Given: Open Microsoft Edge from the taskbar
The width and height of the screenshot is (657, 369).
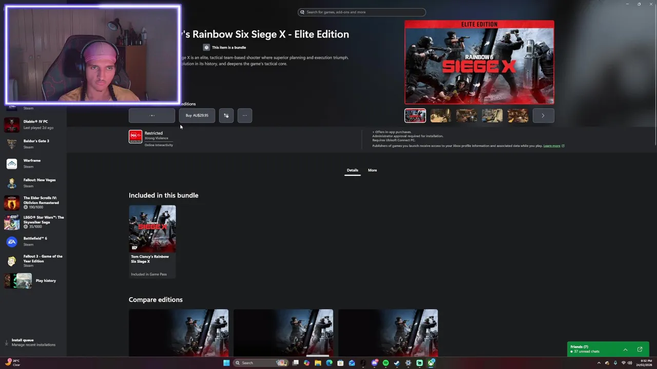Looking at the screenshot, I should click(329, 363).
